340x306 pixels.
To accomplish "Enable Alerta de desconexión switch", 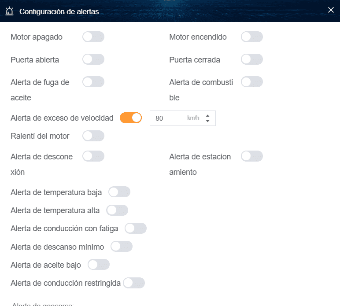I will pyautogui.click(x=93, y=156).
